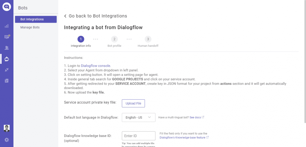The width and height of the screenshot is (306, 147).
Task: Click the external link icon after See docs
Action: pyautogui.click(x=203, y=117)
